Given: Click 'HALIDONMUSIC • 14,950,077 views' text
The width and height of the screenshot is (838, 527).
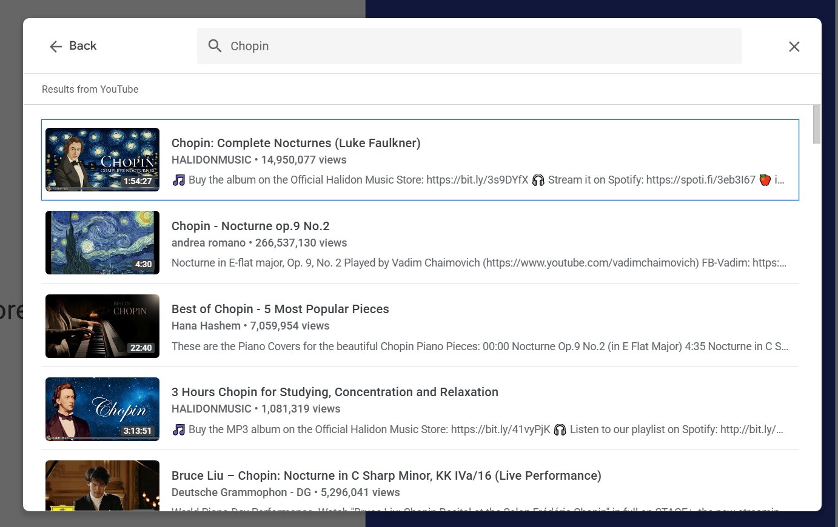Looking at the screenshot, I should click(x=259, y=160).
